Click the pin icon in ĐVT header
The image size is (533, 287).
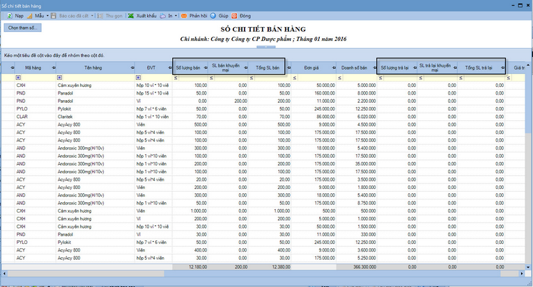[169, 68]
